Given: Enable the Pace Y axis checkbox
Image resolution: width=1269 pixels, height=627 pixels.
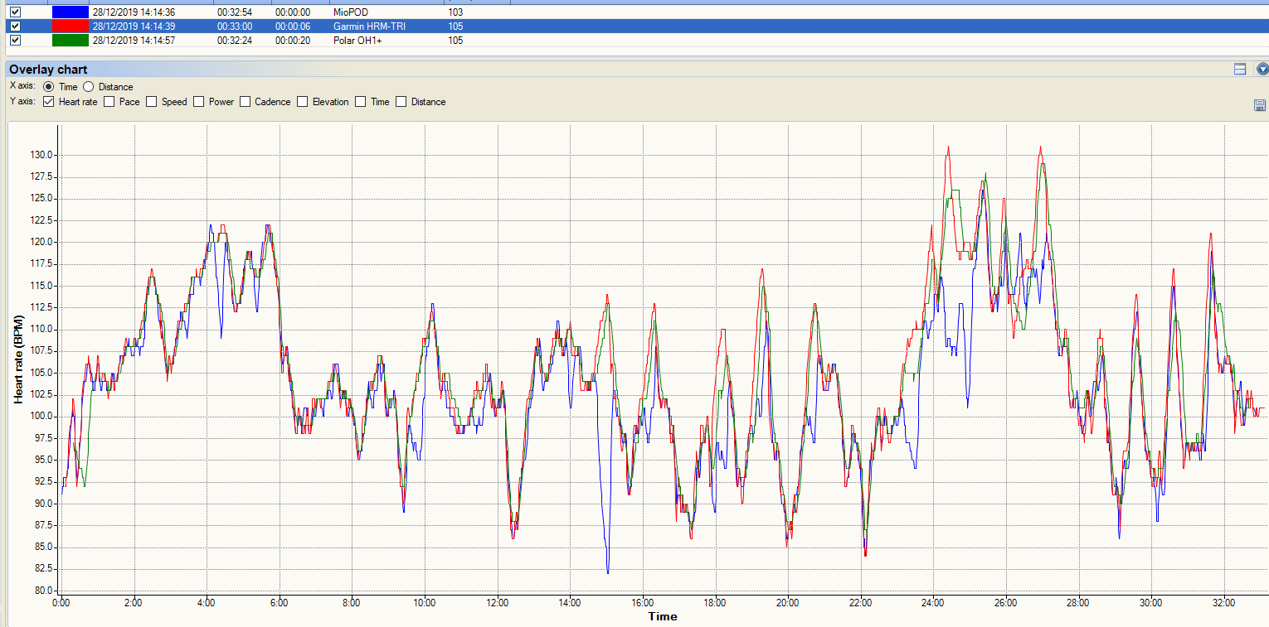Looking at the screenshot, I should pyautogui.click(x=109, y=102).
